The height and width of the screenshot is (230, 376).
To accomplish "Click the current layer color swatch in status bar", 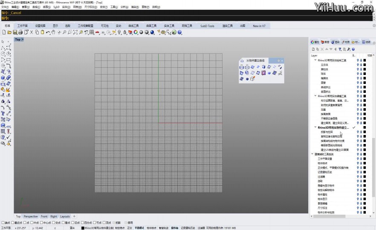I will point(83,228).
